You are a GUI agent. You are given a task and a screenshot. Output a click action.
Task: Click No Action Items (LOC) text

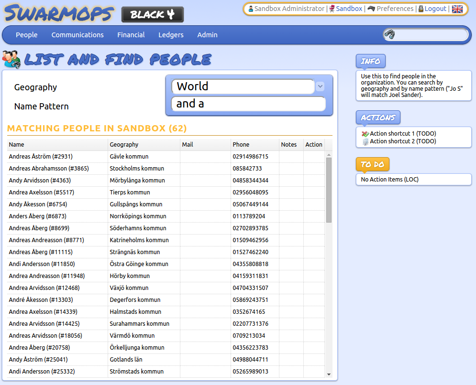click(390, 180)
